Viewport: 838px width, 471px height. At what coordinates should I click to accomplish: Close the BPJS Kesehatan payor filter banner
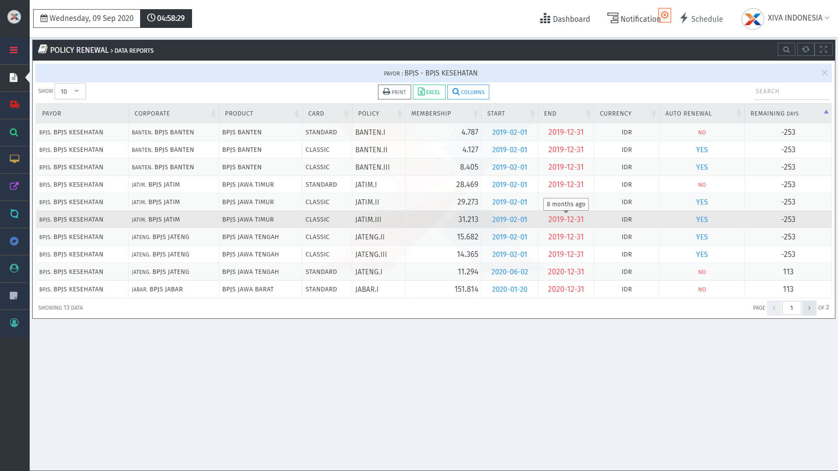(x=824, y=73)
